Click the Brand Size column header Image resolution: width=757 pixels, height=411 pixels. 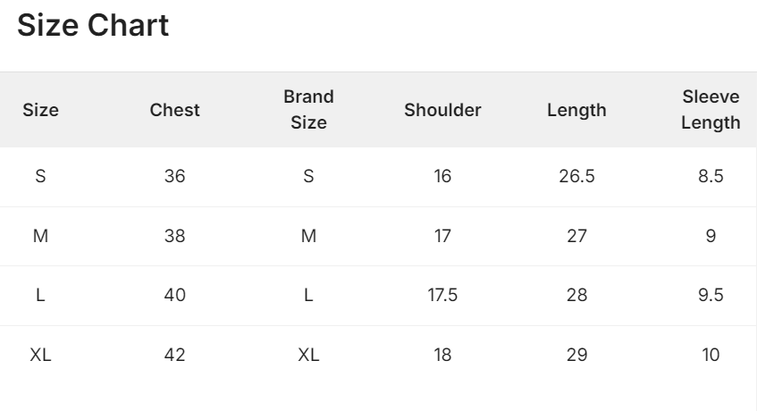(x=308, y=110)
